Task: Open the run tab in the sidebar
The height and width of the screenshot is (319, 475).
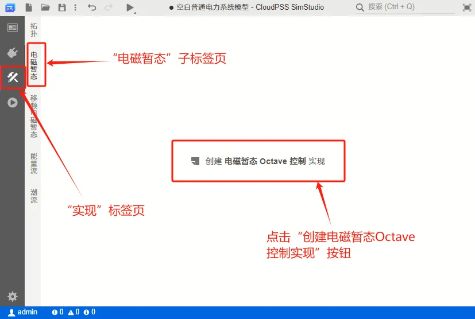Action: (13, 103)
